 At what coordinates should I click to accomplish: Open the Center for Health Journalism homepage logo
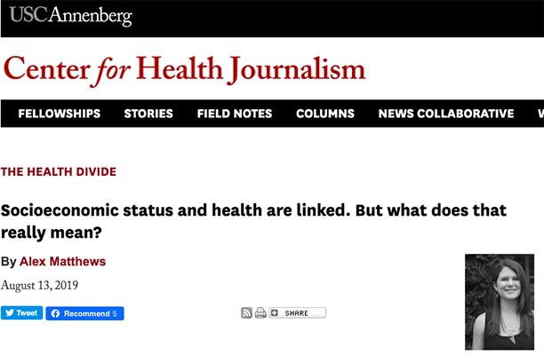[184, 69]
